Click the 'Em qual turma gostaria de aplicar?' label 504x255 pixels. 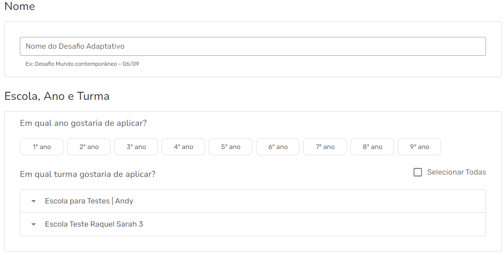pyautogui.click(x=87, y=174)
